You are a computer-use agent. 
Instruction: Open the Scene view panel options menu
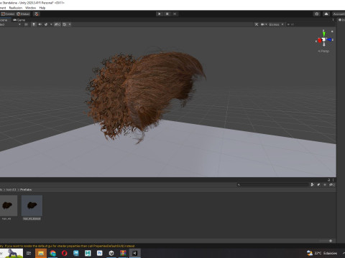point(333,20)
